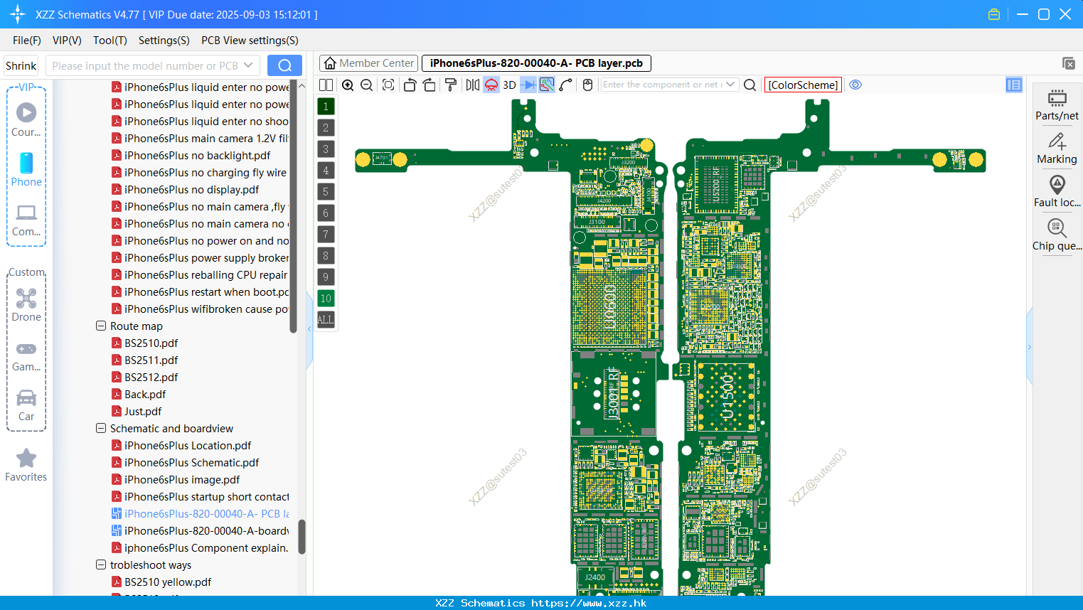Open iPhone6sPlus Schematic.pdf
This screenshot has height=610, width=1083.
pos(191,463)
